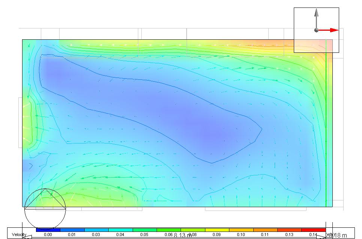Click the 0.01 legend value label
This screenshot has width=362, height=239.
click(x=72, y=235)
